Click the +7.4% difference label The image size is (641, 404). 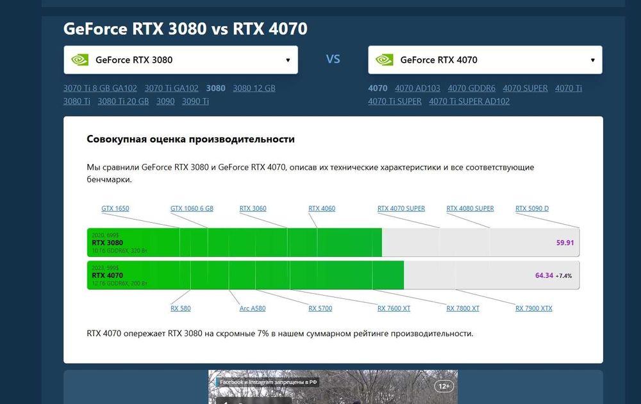(x=563, y=276)
